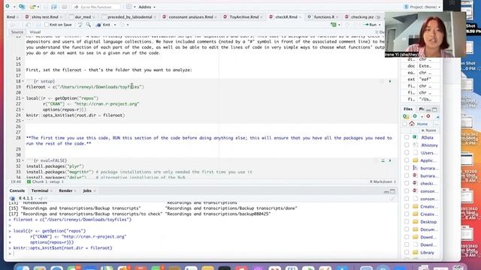Maximize the Console pane icon
Image resolution: width=481 pixels, height=270 pixels.
(392, 191)
